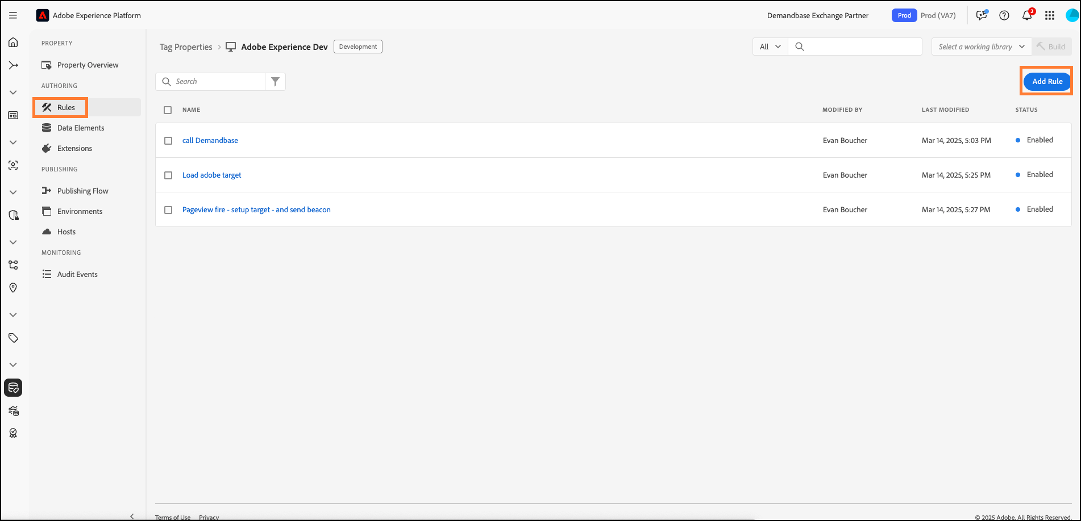Click the Home icon in left rail

click(x=13, y=43)
